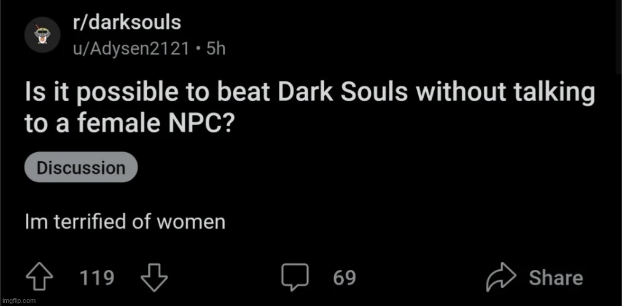Click the 119 vote score
The height and width of the screenshot is (306, 622).
[x=97, y=278]
